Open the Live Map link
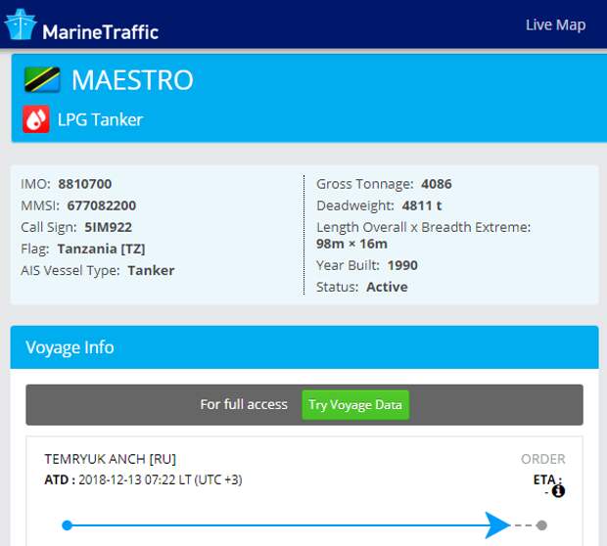607x546 pixels. point(555,25)
